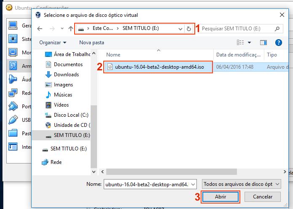
Task: Open the view options dropdown arrow
Action: click(249, 43)
